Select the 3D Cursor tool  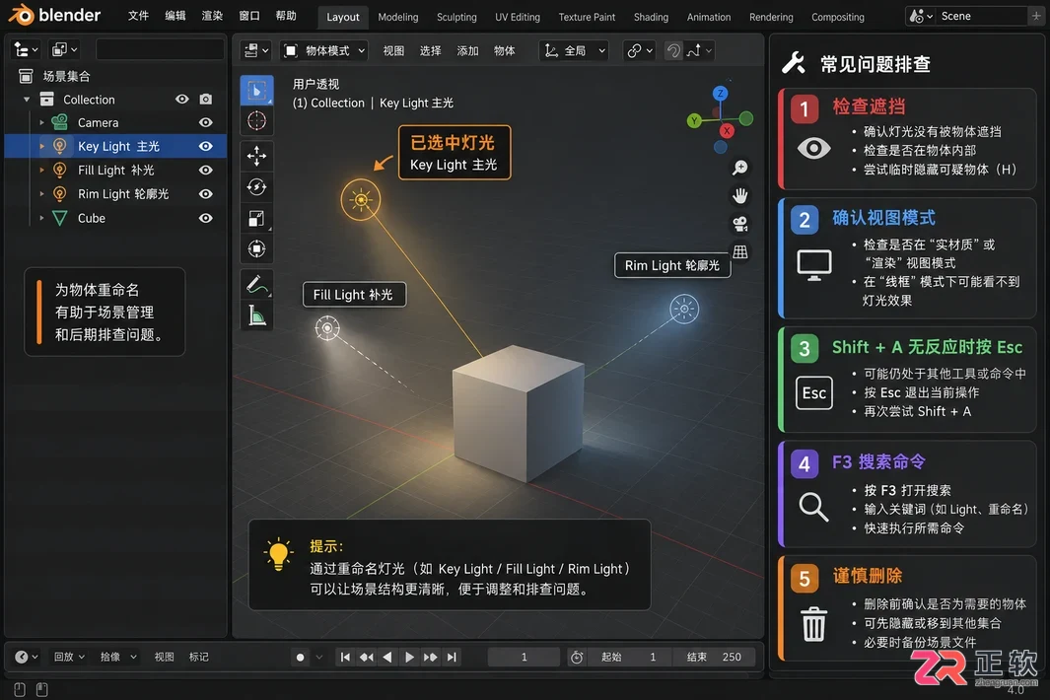click(x=256, y=120)
